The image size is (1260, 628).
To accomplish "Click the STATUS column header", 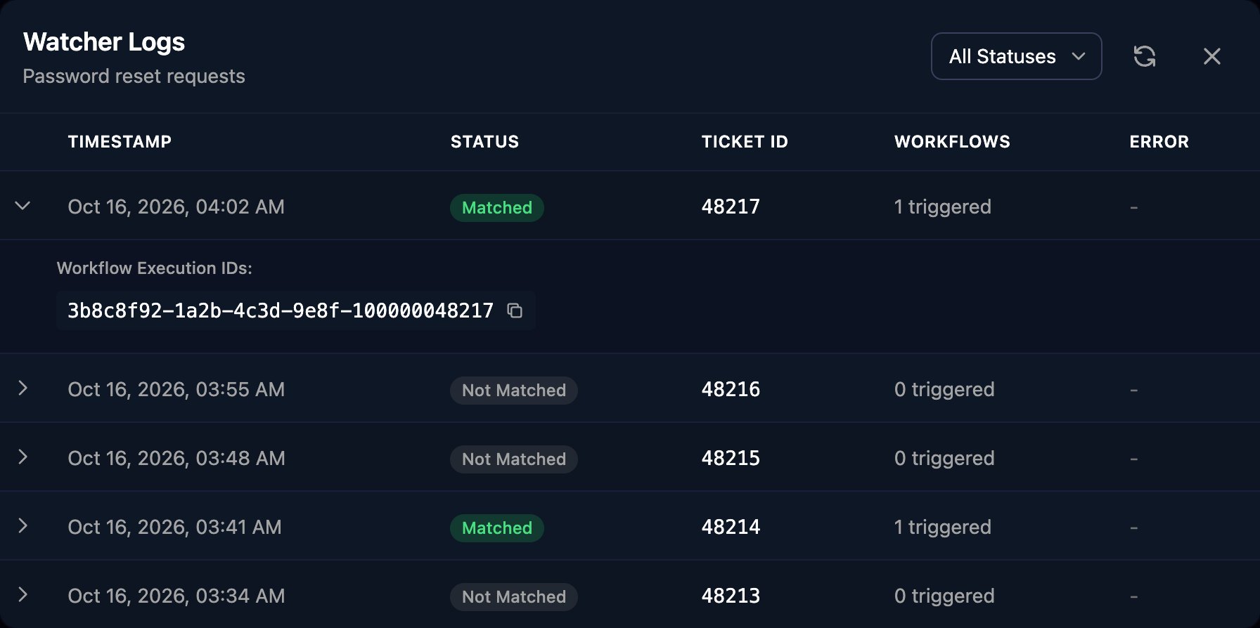I will coord(484,142).
